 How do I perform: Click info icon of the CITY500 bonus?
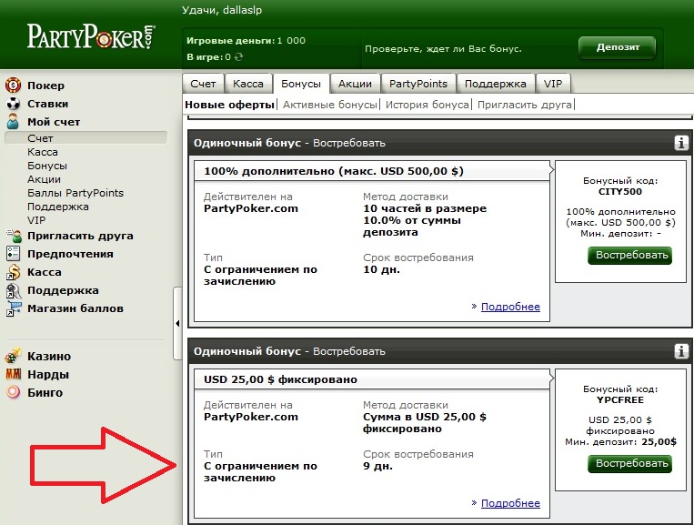pyautogui.click(x=681, y=143)
